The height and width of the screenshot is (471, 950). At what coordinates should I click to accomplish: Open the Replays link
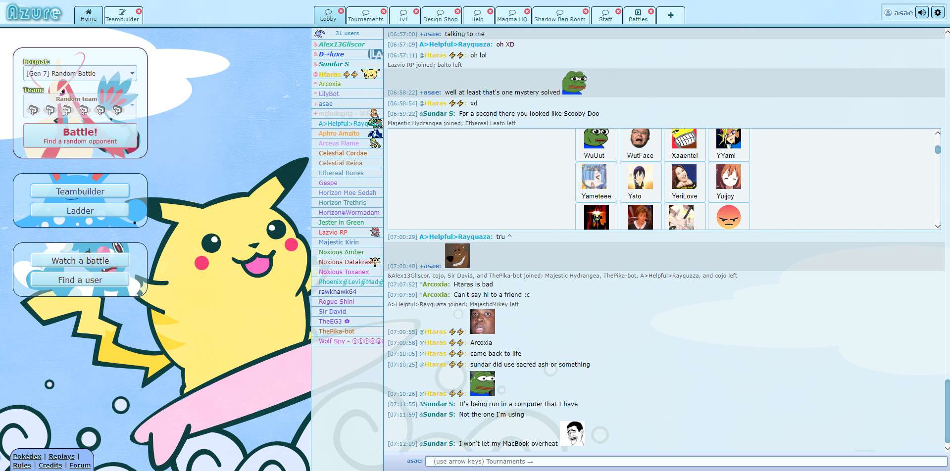point(62,456)
